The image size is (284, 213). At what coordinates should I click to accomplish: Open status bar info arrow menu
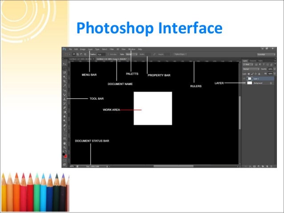point(107,166)
